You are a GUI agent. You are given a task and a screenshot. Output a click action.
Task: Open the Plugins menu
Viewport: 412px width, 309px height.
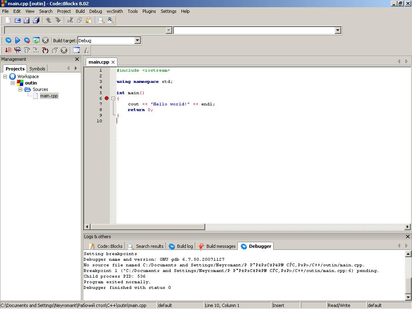click(149, 11)
